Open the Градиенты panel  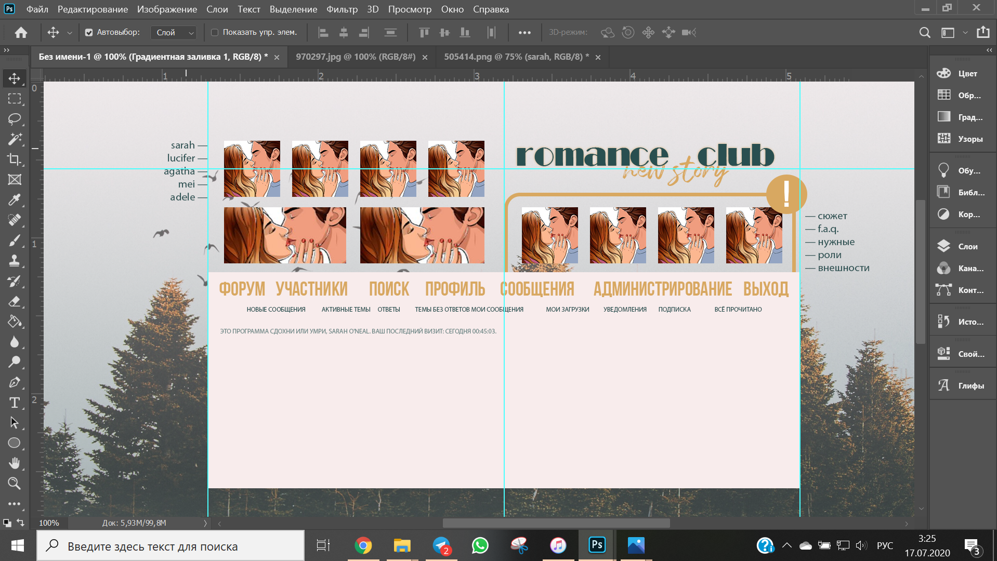click(x=962, y=117)
